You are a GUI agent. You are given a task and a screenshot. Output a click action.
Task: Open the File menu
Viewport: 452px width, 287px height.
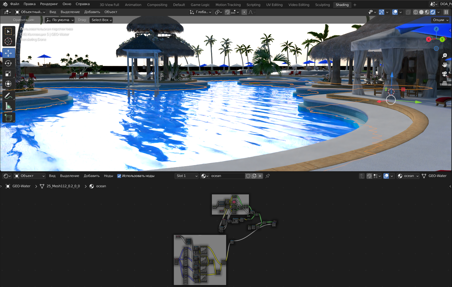click(x=15, y=4)
